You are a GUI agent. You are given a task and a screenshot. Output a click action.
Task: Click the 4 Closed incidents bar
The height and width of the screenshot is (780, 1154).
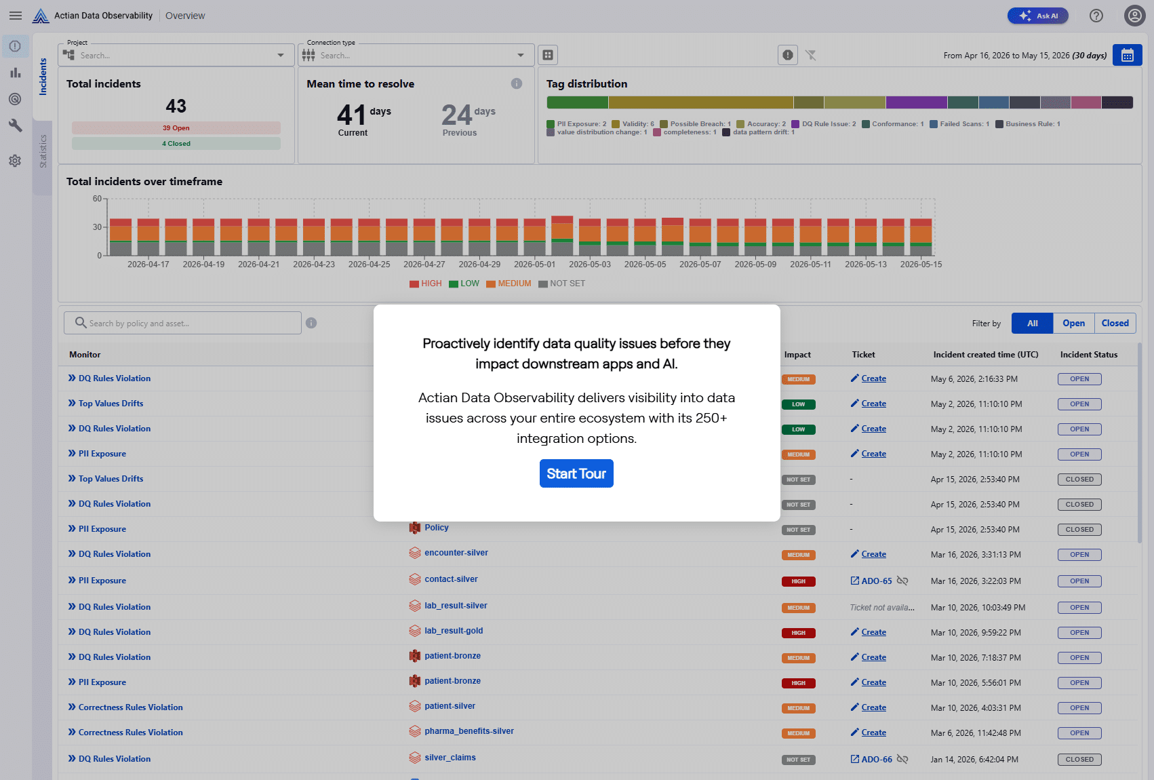pyautogui.click(x=176, y=143)
